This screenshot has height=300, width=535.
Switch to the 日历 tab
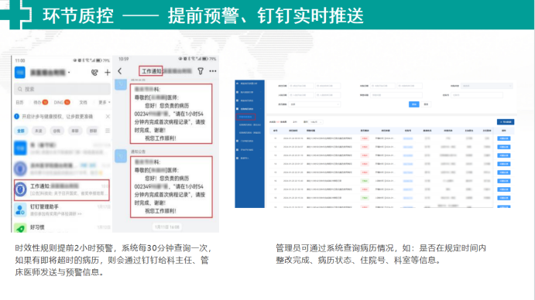pos(20,102)
